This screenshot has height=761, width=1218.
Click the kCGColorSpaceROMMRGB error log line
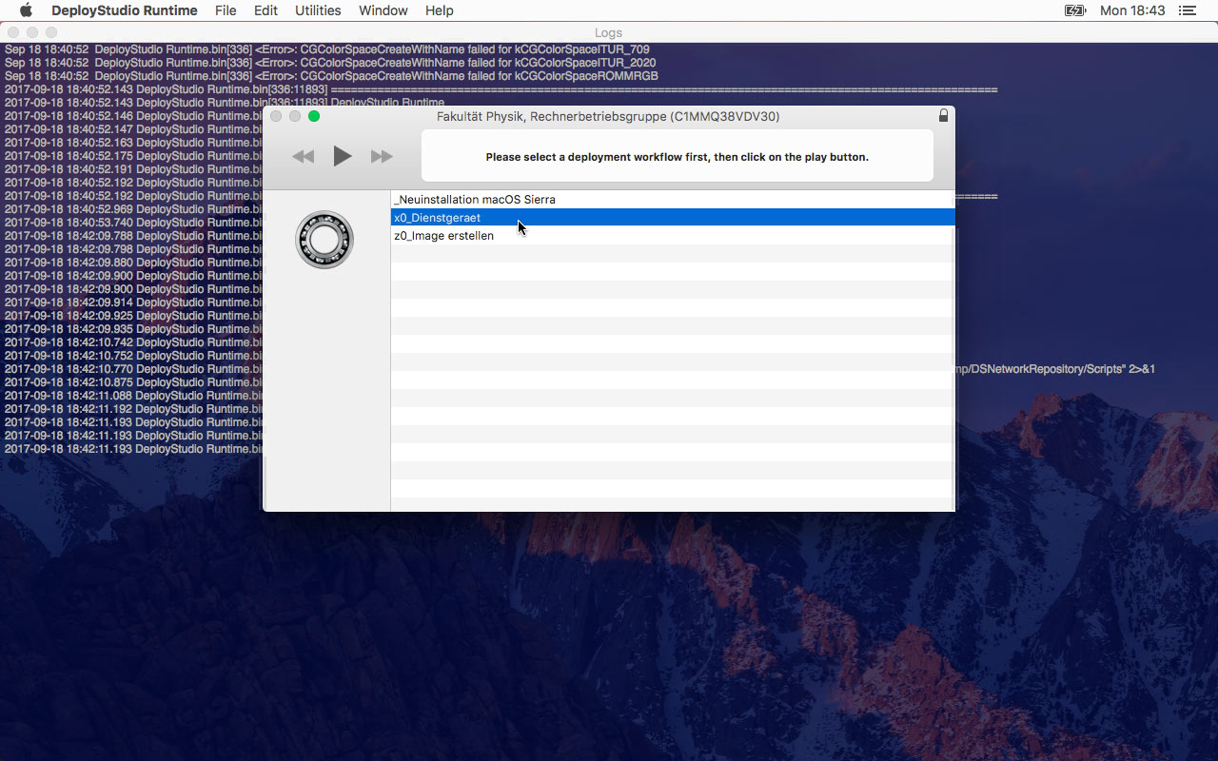coord(331,76)
